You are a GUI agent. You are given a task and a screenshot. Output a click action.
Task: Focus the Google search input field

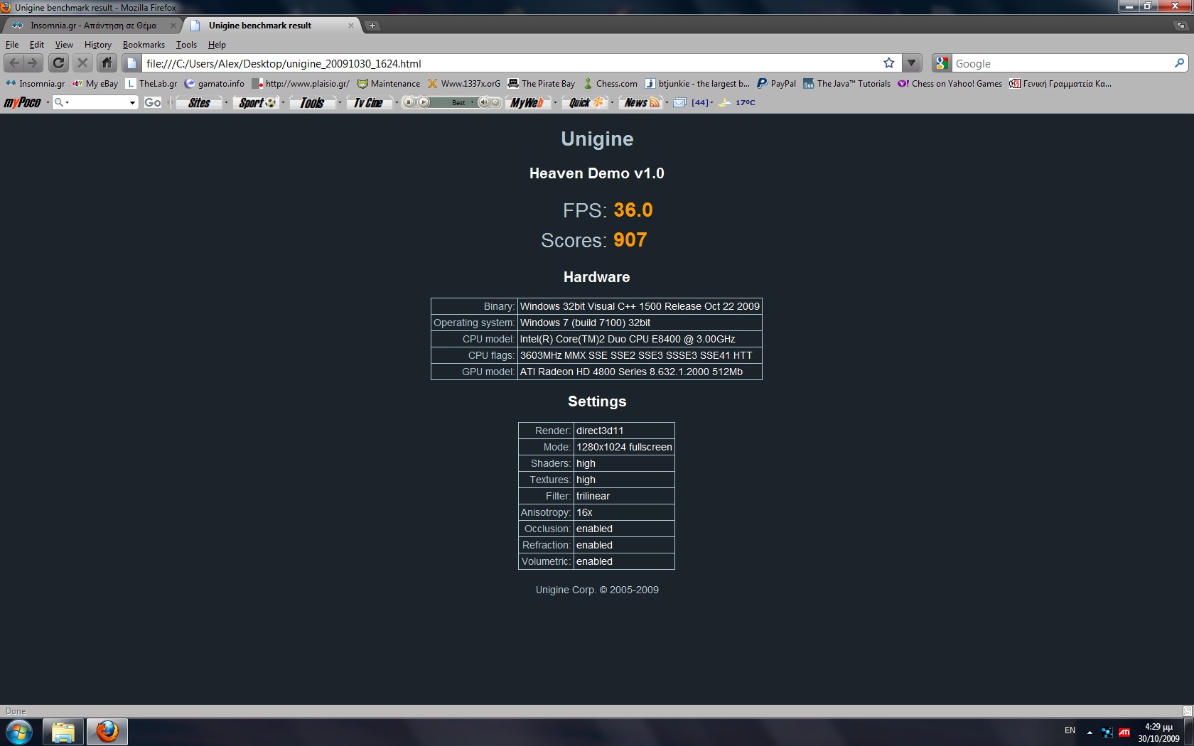coord(1062,63)
